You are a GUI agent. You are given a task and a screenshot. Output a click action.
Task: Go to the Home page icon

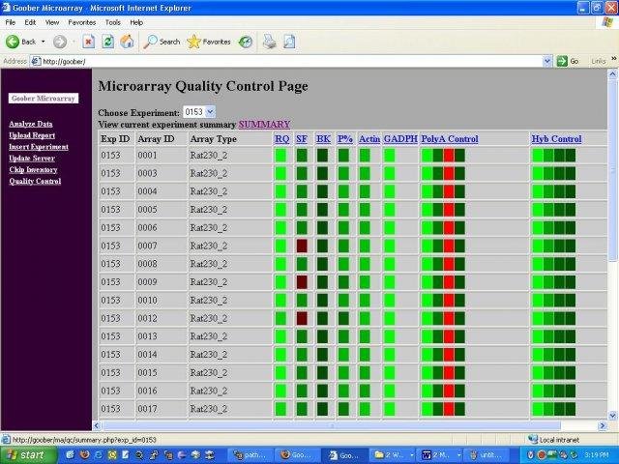tap(127, 42)
